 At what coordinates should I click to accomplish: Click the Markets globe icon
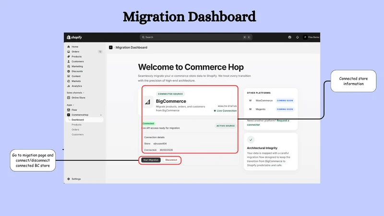click(x=69, y=81)
